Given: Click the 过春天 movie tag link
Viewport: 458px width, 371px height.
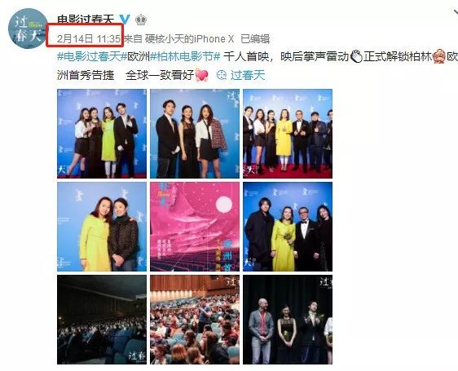Looking at the screenshot, I should (x=248, y=75).
